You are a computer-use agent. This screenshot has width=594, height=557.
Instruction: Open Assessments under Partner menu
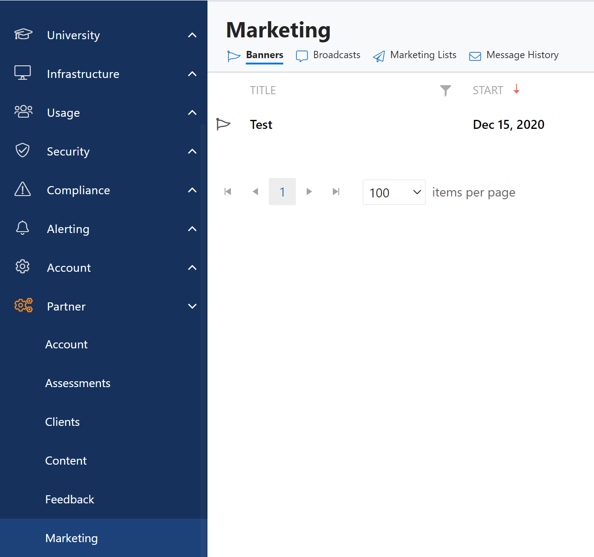tap(78, 384)
